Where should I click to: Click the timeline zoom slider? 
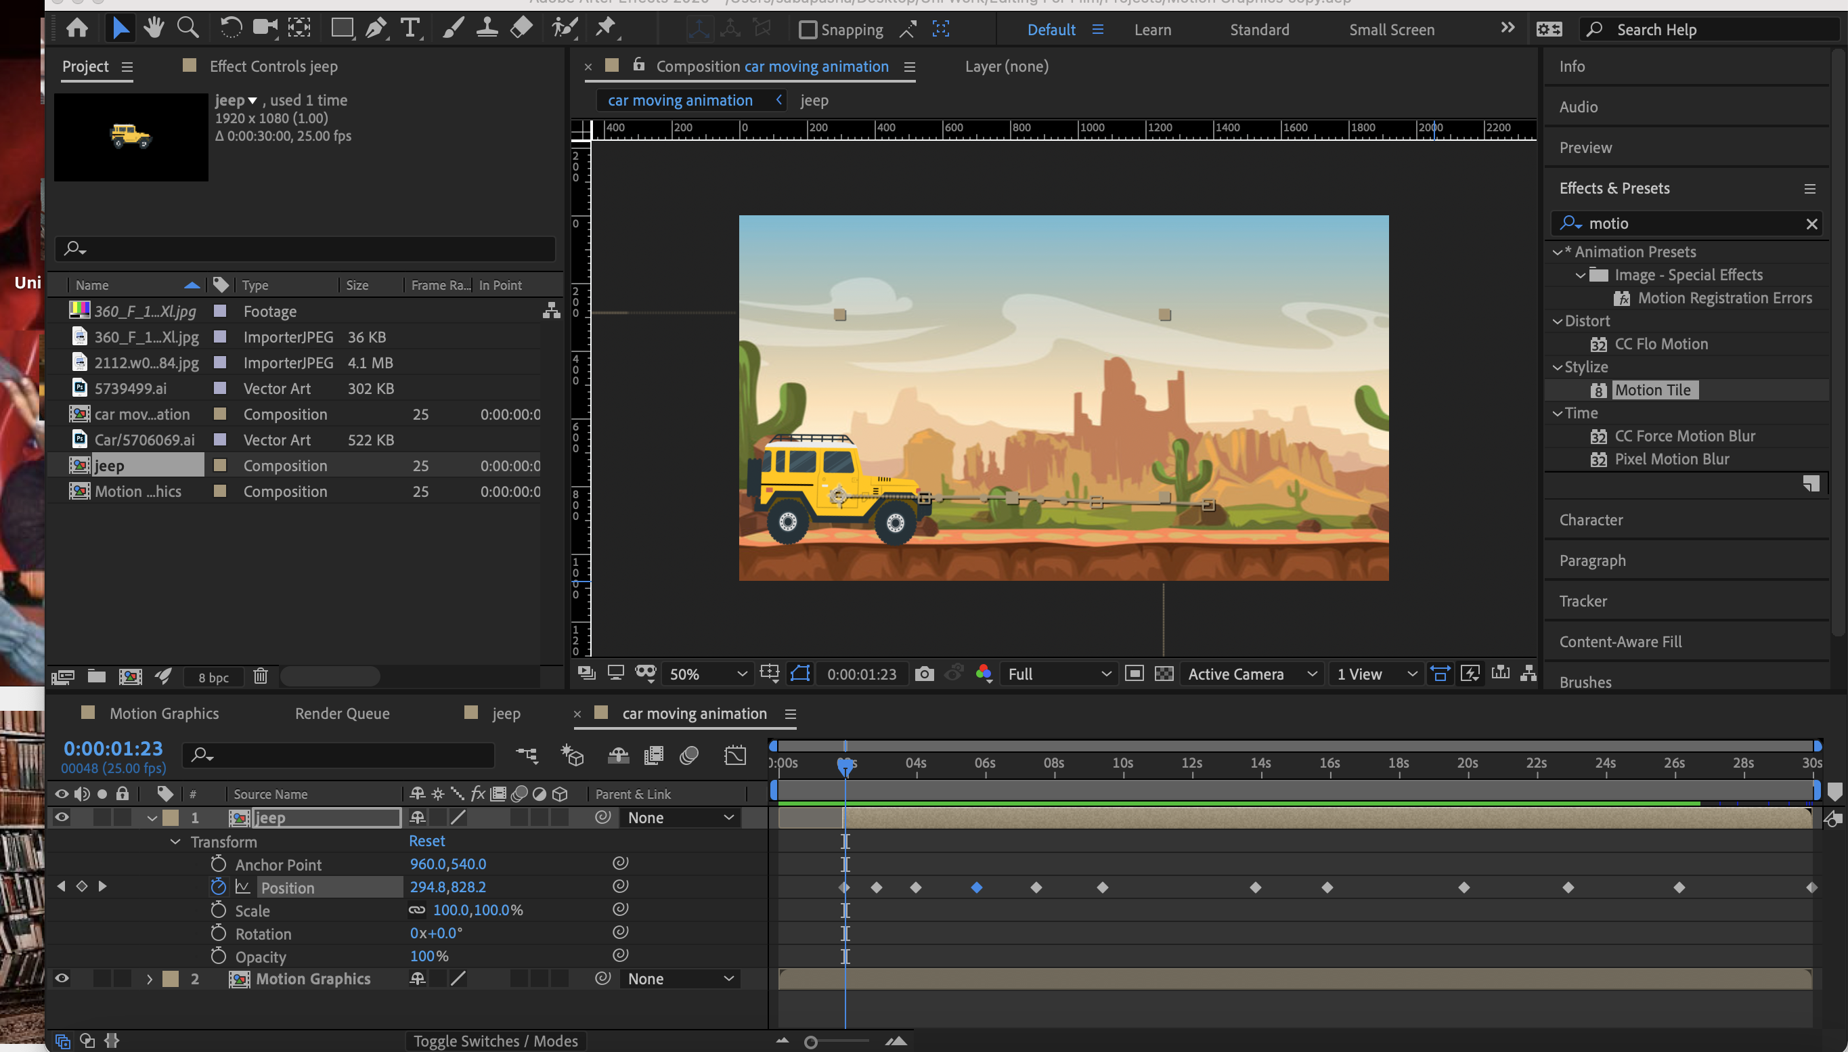[x=812, y=1042]
